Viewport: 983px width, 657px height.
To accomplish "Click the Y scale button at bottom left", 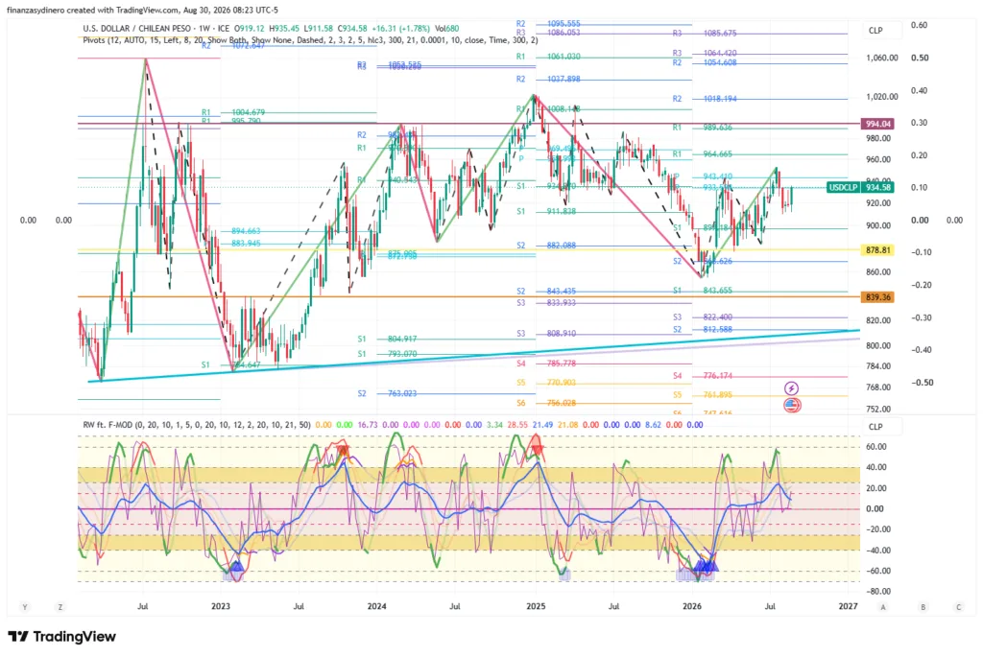I will [25, 606].
